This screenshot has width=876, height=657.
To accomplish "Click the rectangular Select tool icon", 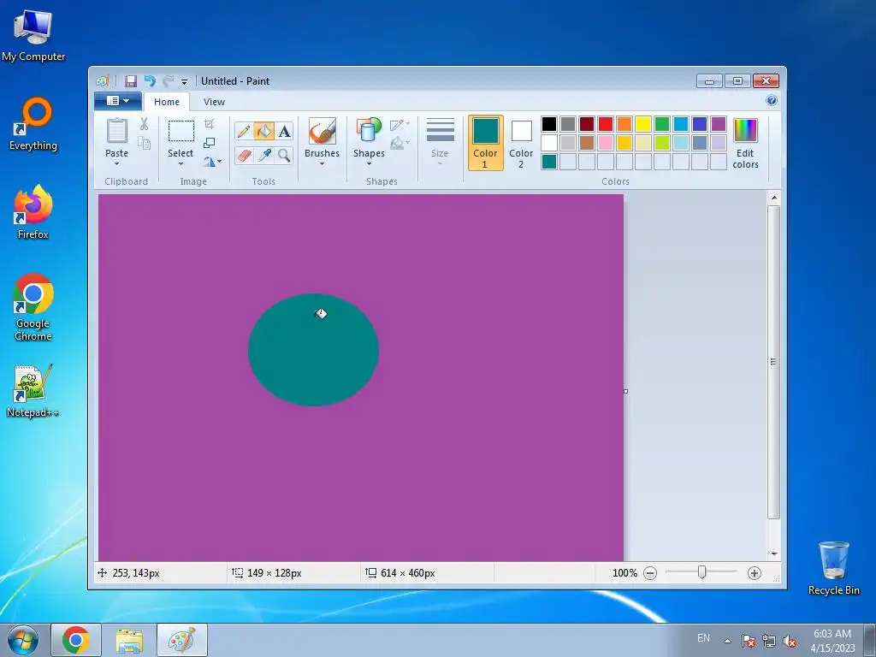I will tap(181, 131).
